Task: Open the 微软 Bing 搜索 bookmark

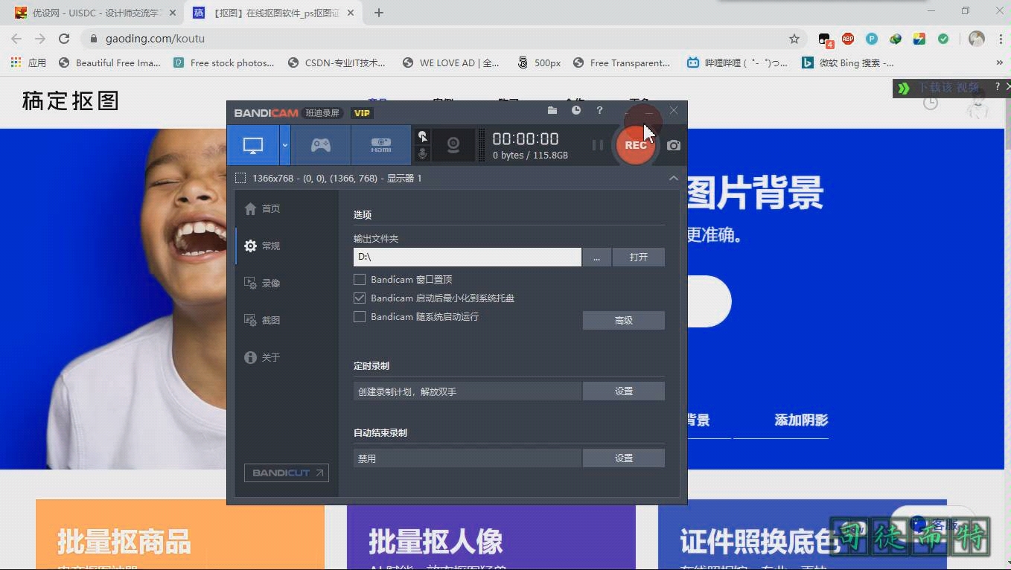Action: pyautogui.click(x=848, y=63)
